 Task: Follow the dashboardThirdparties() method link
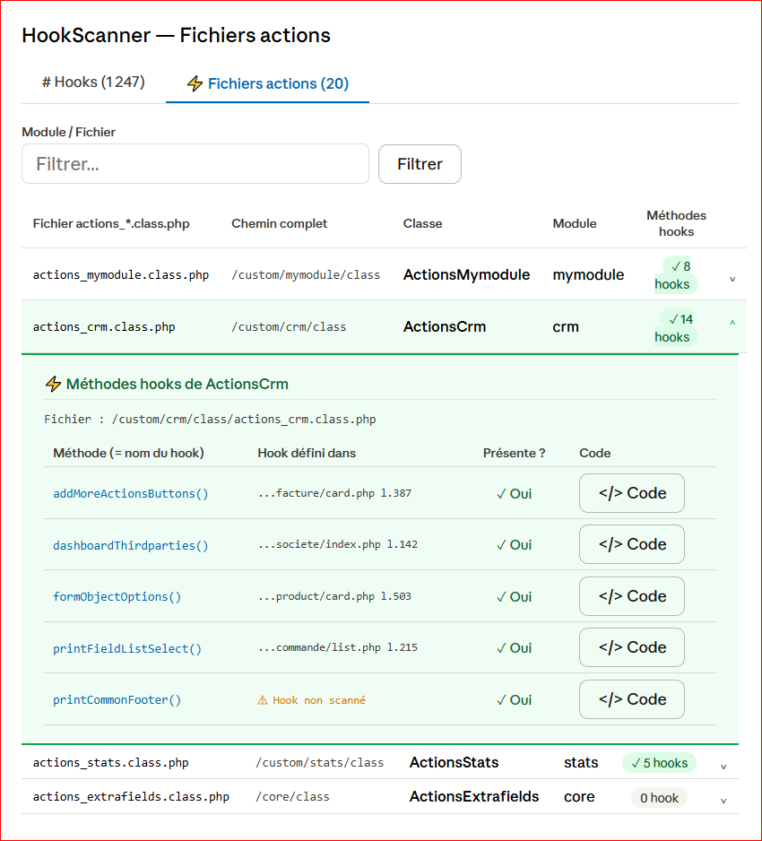(131, 545)
